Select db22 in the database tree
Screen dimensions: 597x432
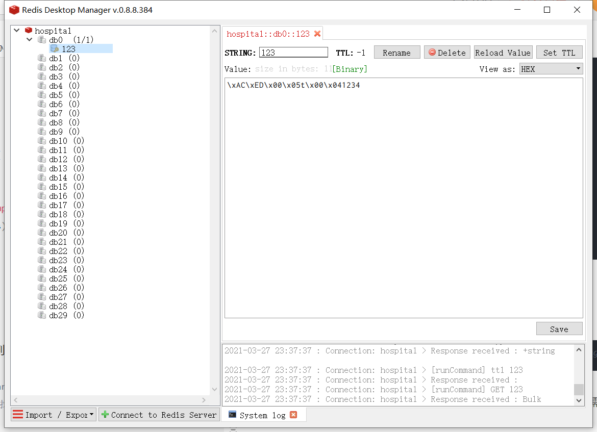point(67,251)
